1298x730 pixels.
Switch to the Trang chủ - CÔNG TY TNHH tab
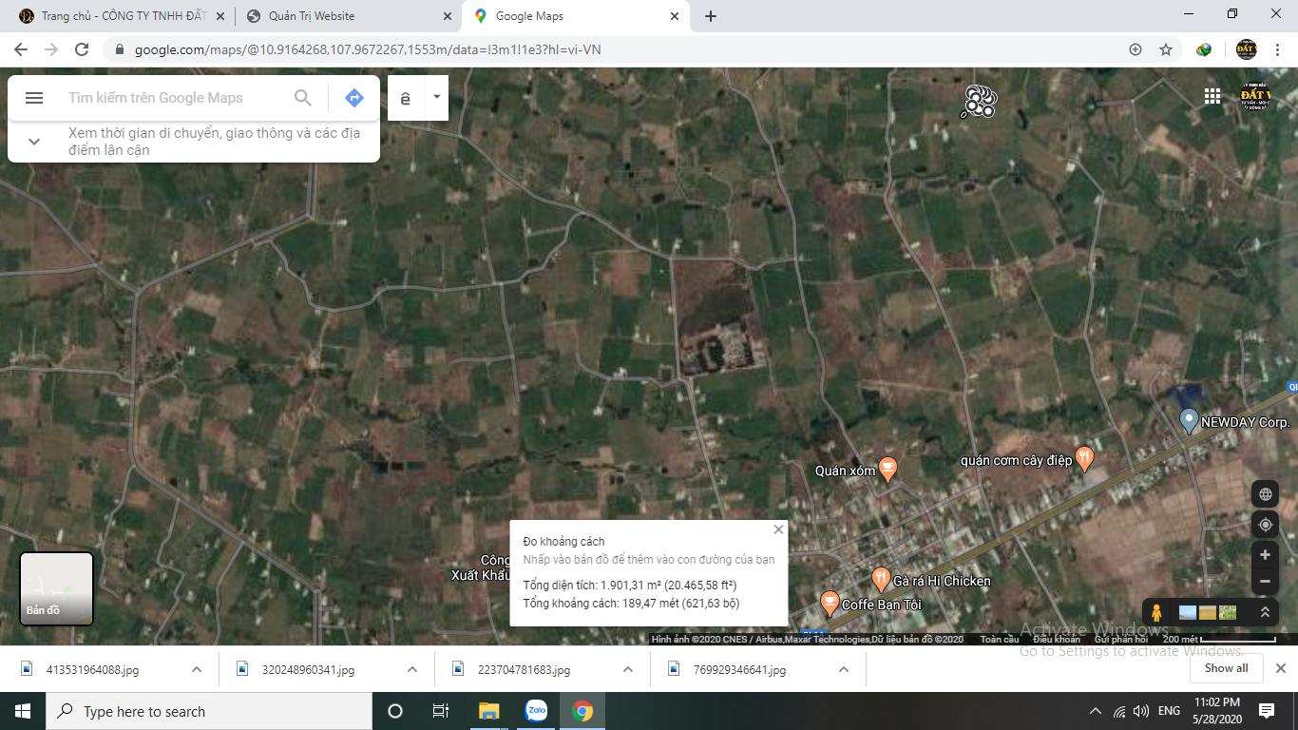click(124, 16)
